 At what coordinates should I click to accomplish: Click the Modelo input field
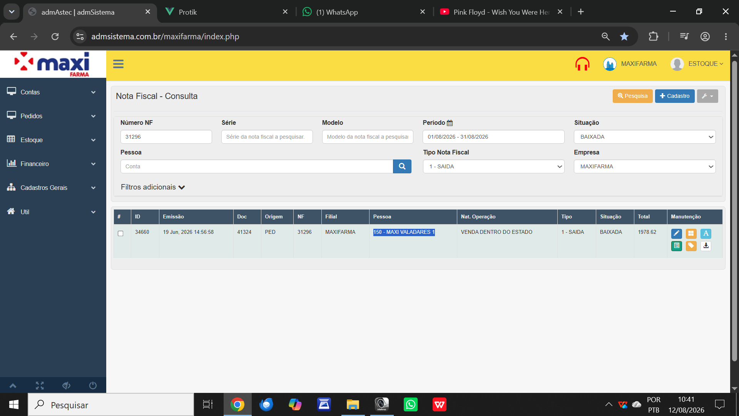tap(368, 137)
